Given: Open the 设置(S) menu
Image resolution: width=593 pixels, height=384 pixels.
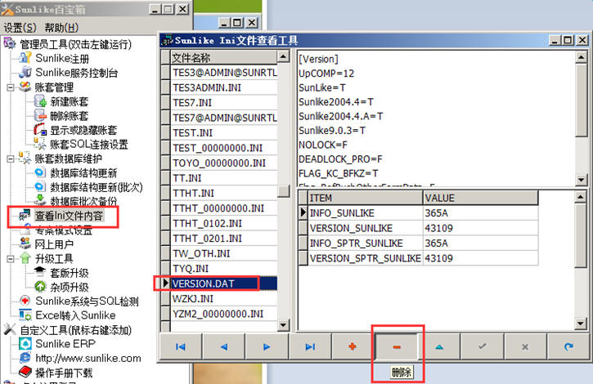Looking at the screenshot, I should coord(20,27).
